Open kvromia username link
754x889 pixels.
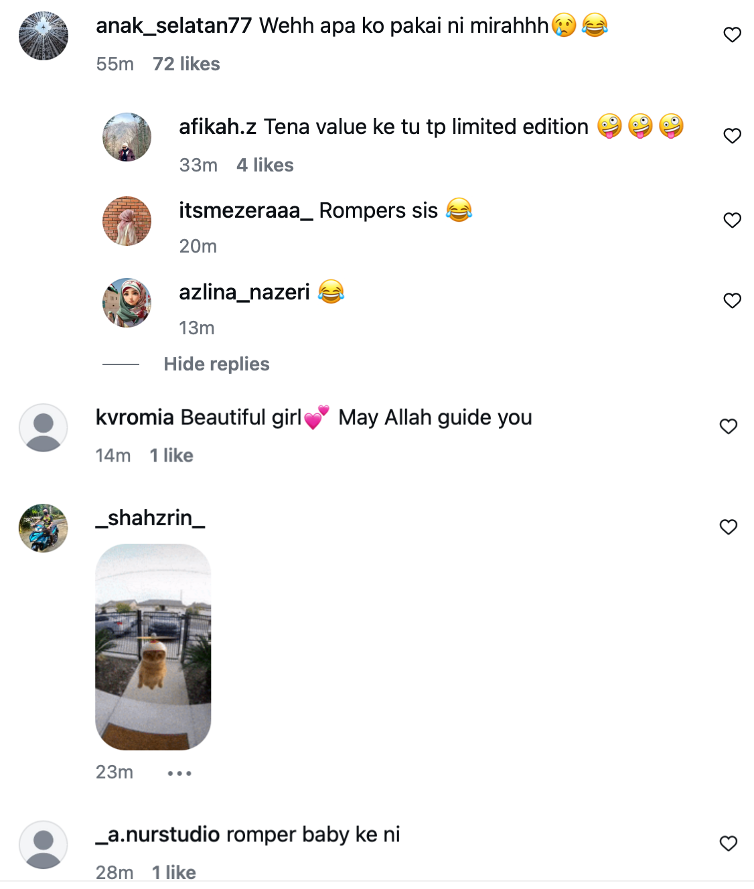point(135,417)
